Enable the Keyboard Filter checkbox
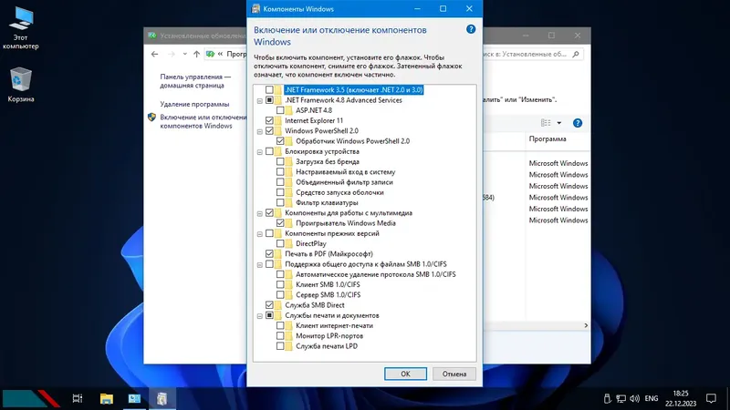 click(280, 202)
